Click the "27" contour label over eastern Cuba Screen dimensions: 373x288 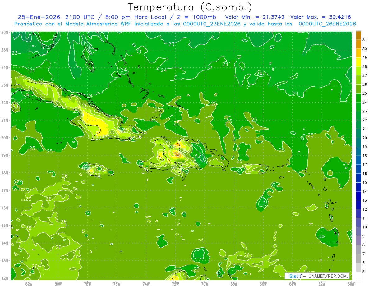[98, 138]
